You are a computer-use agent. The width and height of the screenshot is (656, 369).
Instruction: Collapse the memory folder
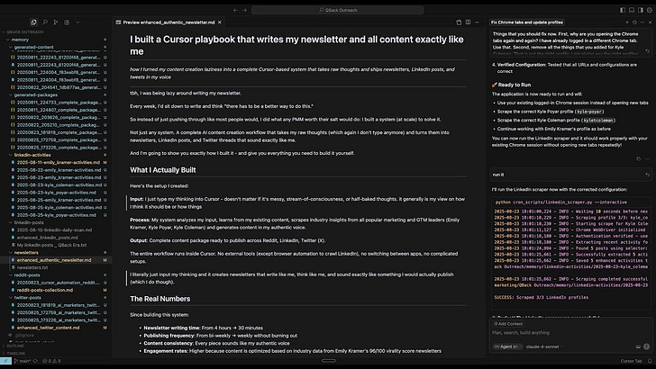tap(56, 40)
